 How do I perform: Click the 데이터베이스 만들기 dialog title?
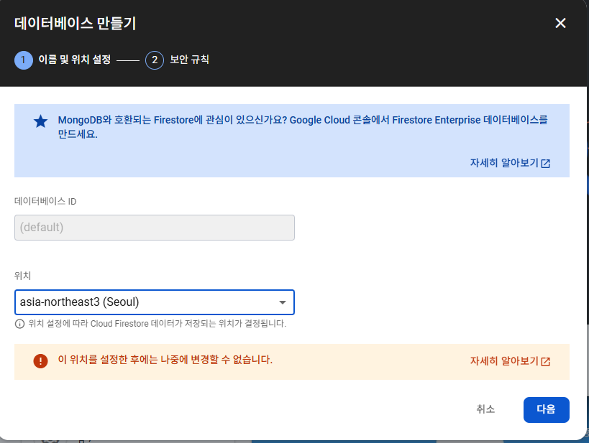[75, 24]
